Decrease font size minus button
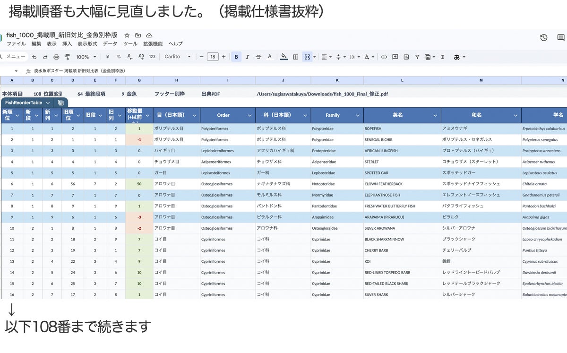Viewport: 567px width, 353px height. point(202,57)
